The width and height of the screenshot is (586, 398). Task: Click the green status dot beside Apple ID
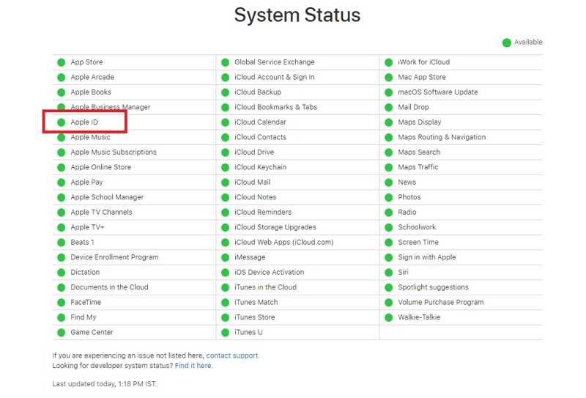[x=62, y=122]
